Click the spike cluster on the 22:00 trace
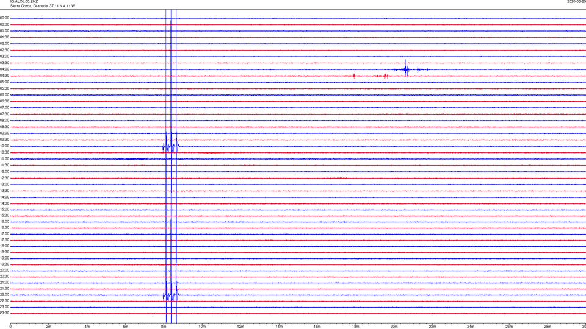The image size is (586, 329). coord(171,295)
